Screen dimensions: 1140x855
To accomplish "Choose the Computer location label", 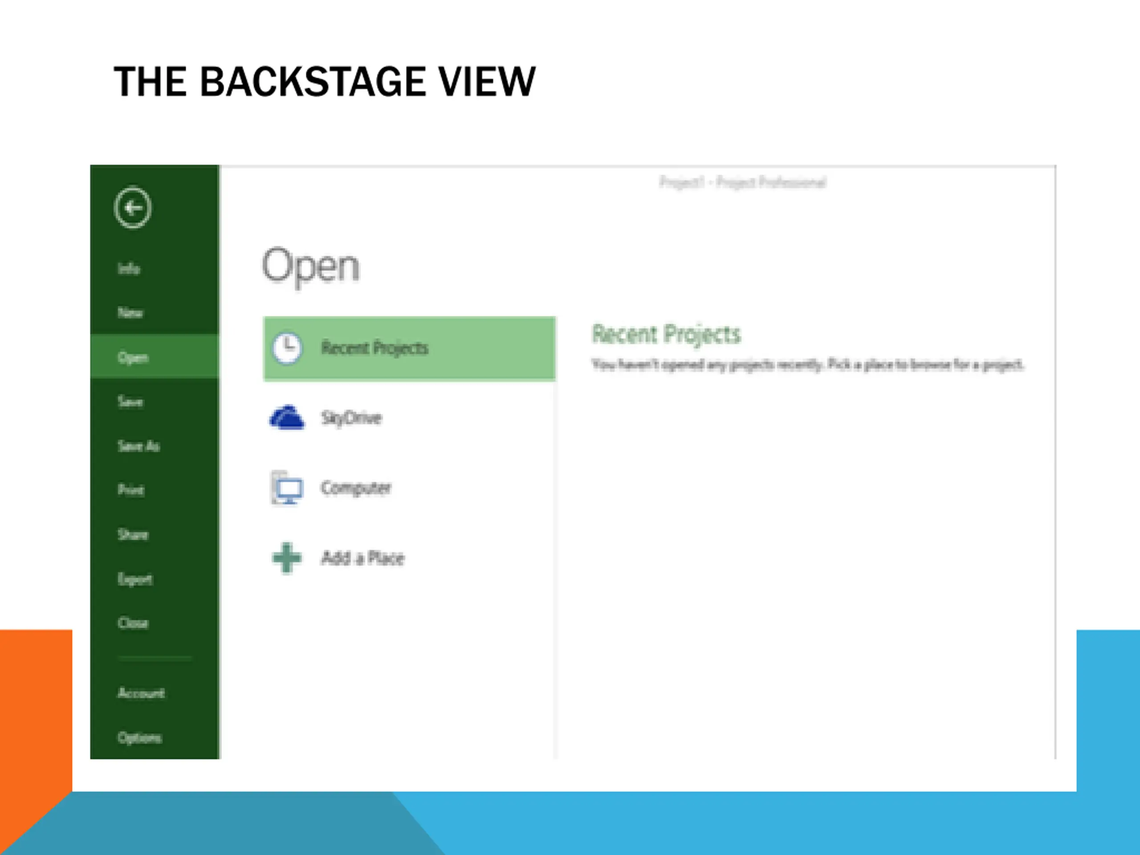I will 356,488.
